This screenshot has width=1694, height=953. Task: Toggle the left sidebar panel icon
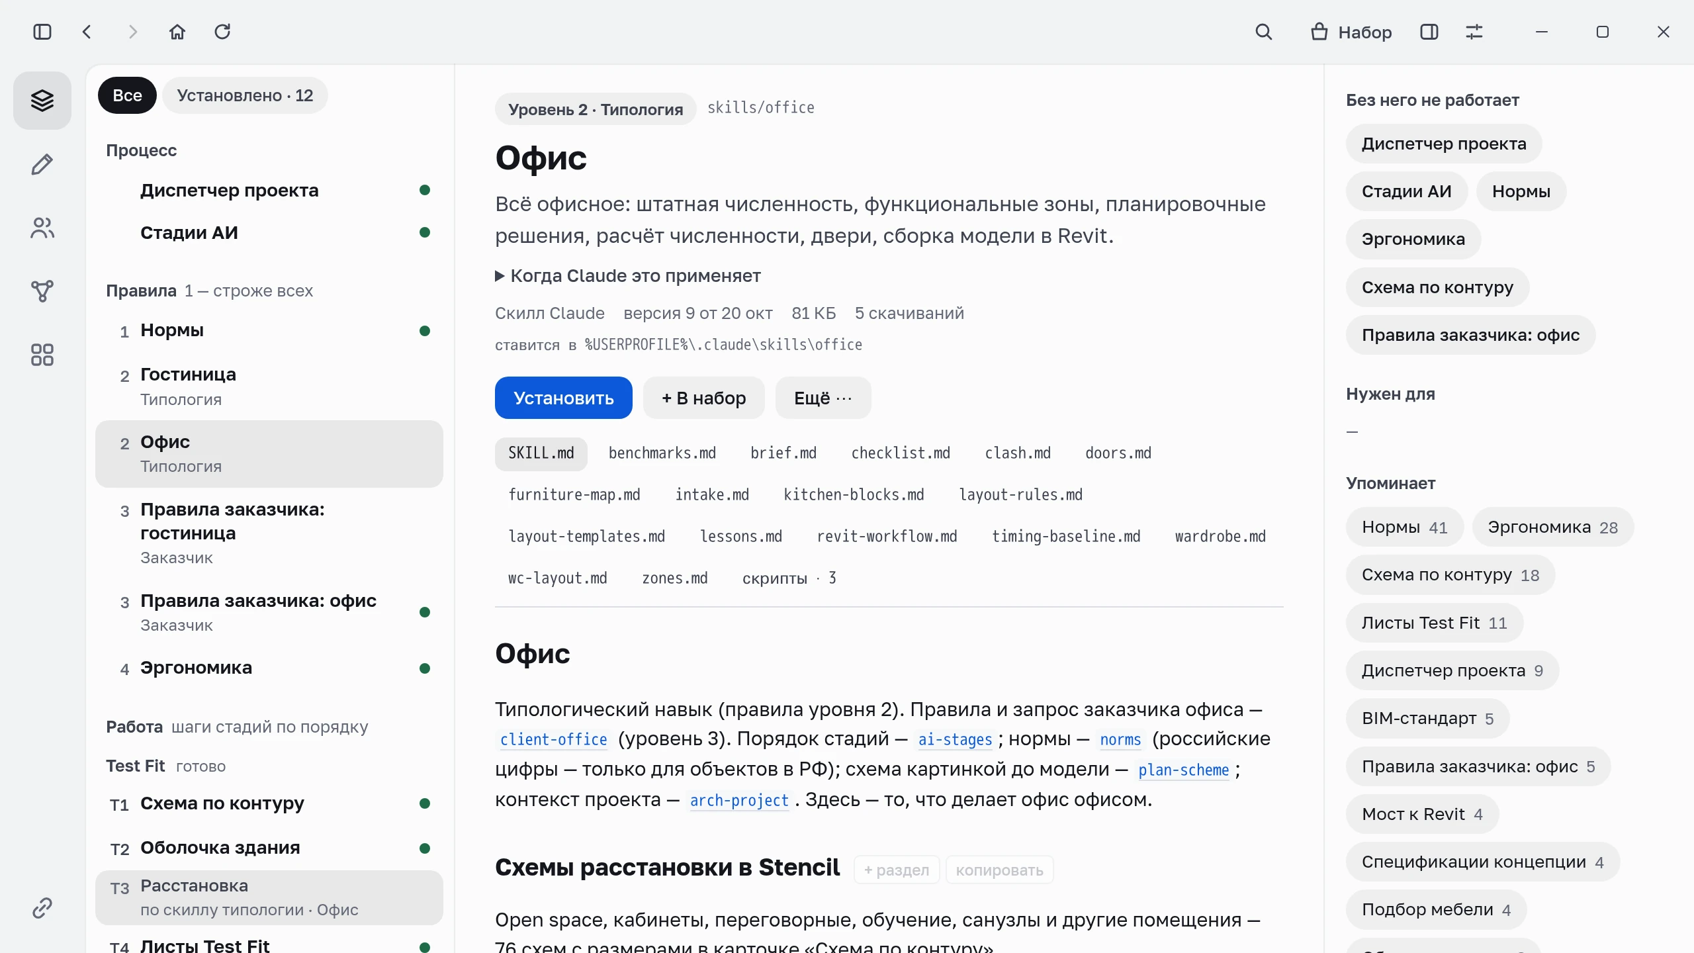[42, 32]
